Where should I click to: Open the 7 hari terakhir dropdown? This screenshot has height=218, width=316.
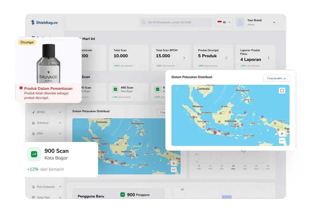point(276,78)
